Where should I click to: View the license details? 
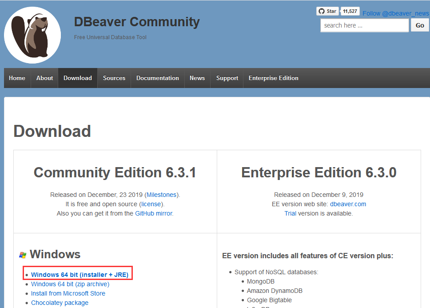[x=151, y=204]
